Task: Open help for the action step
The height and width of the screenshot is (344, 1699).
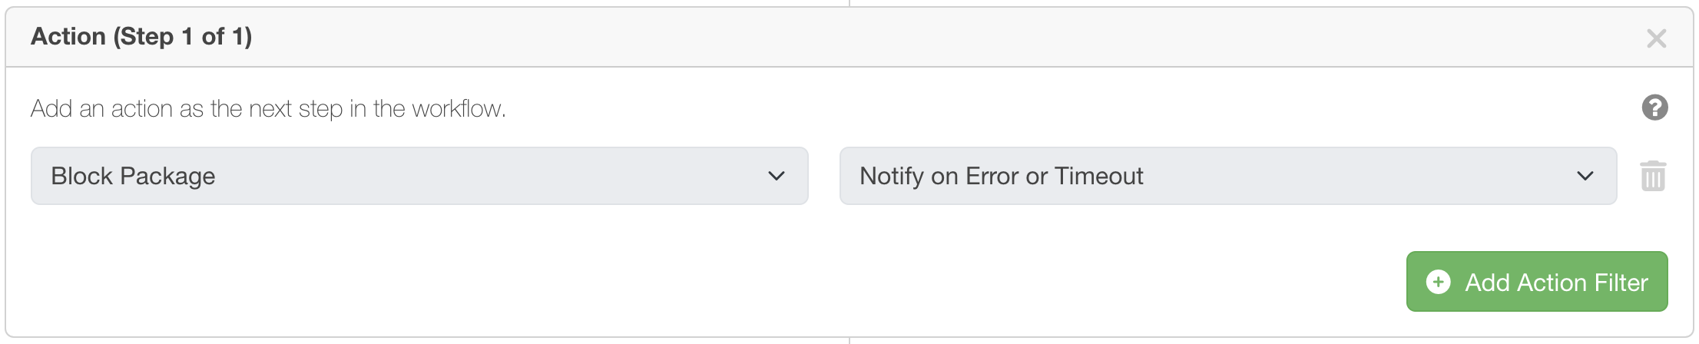Action: pyautogui.click(x=1654, y=108)
